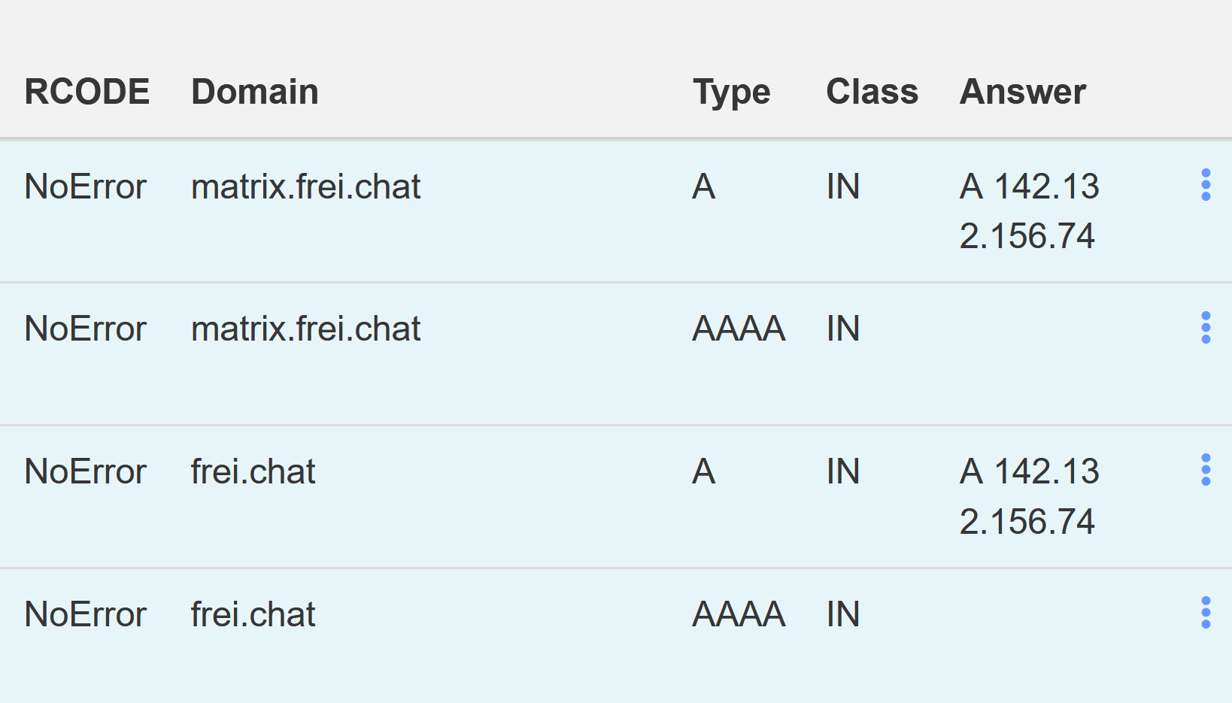This screenshot has width=1232, height=703.
Task: Click NoError status in first row
Action: [85, 186]
